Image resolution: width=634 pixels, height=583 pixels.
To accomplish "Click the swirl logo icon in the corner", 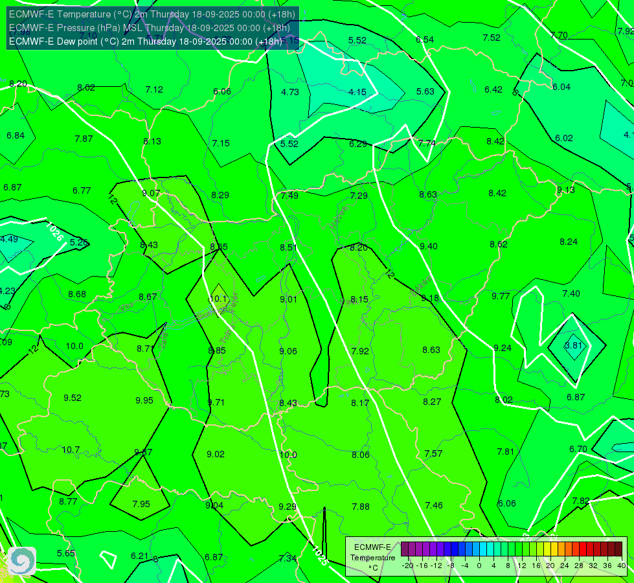I will tap(22, 560).
